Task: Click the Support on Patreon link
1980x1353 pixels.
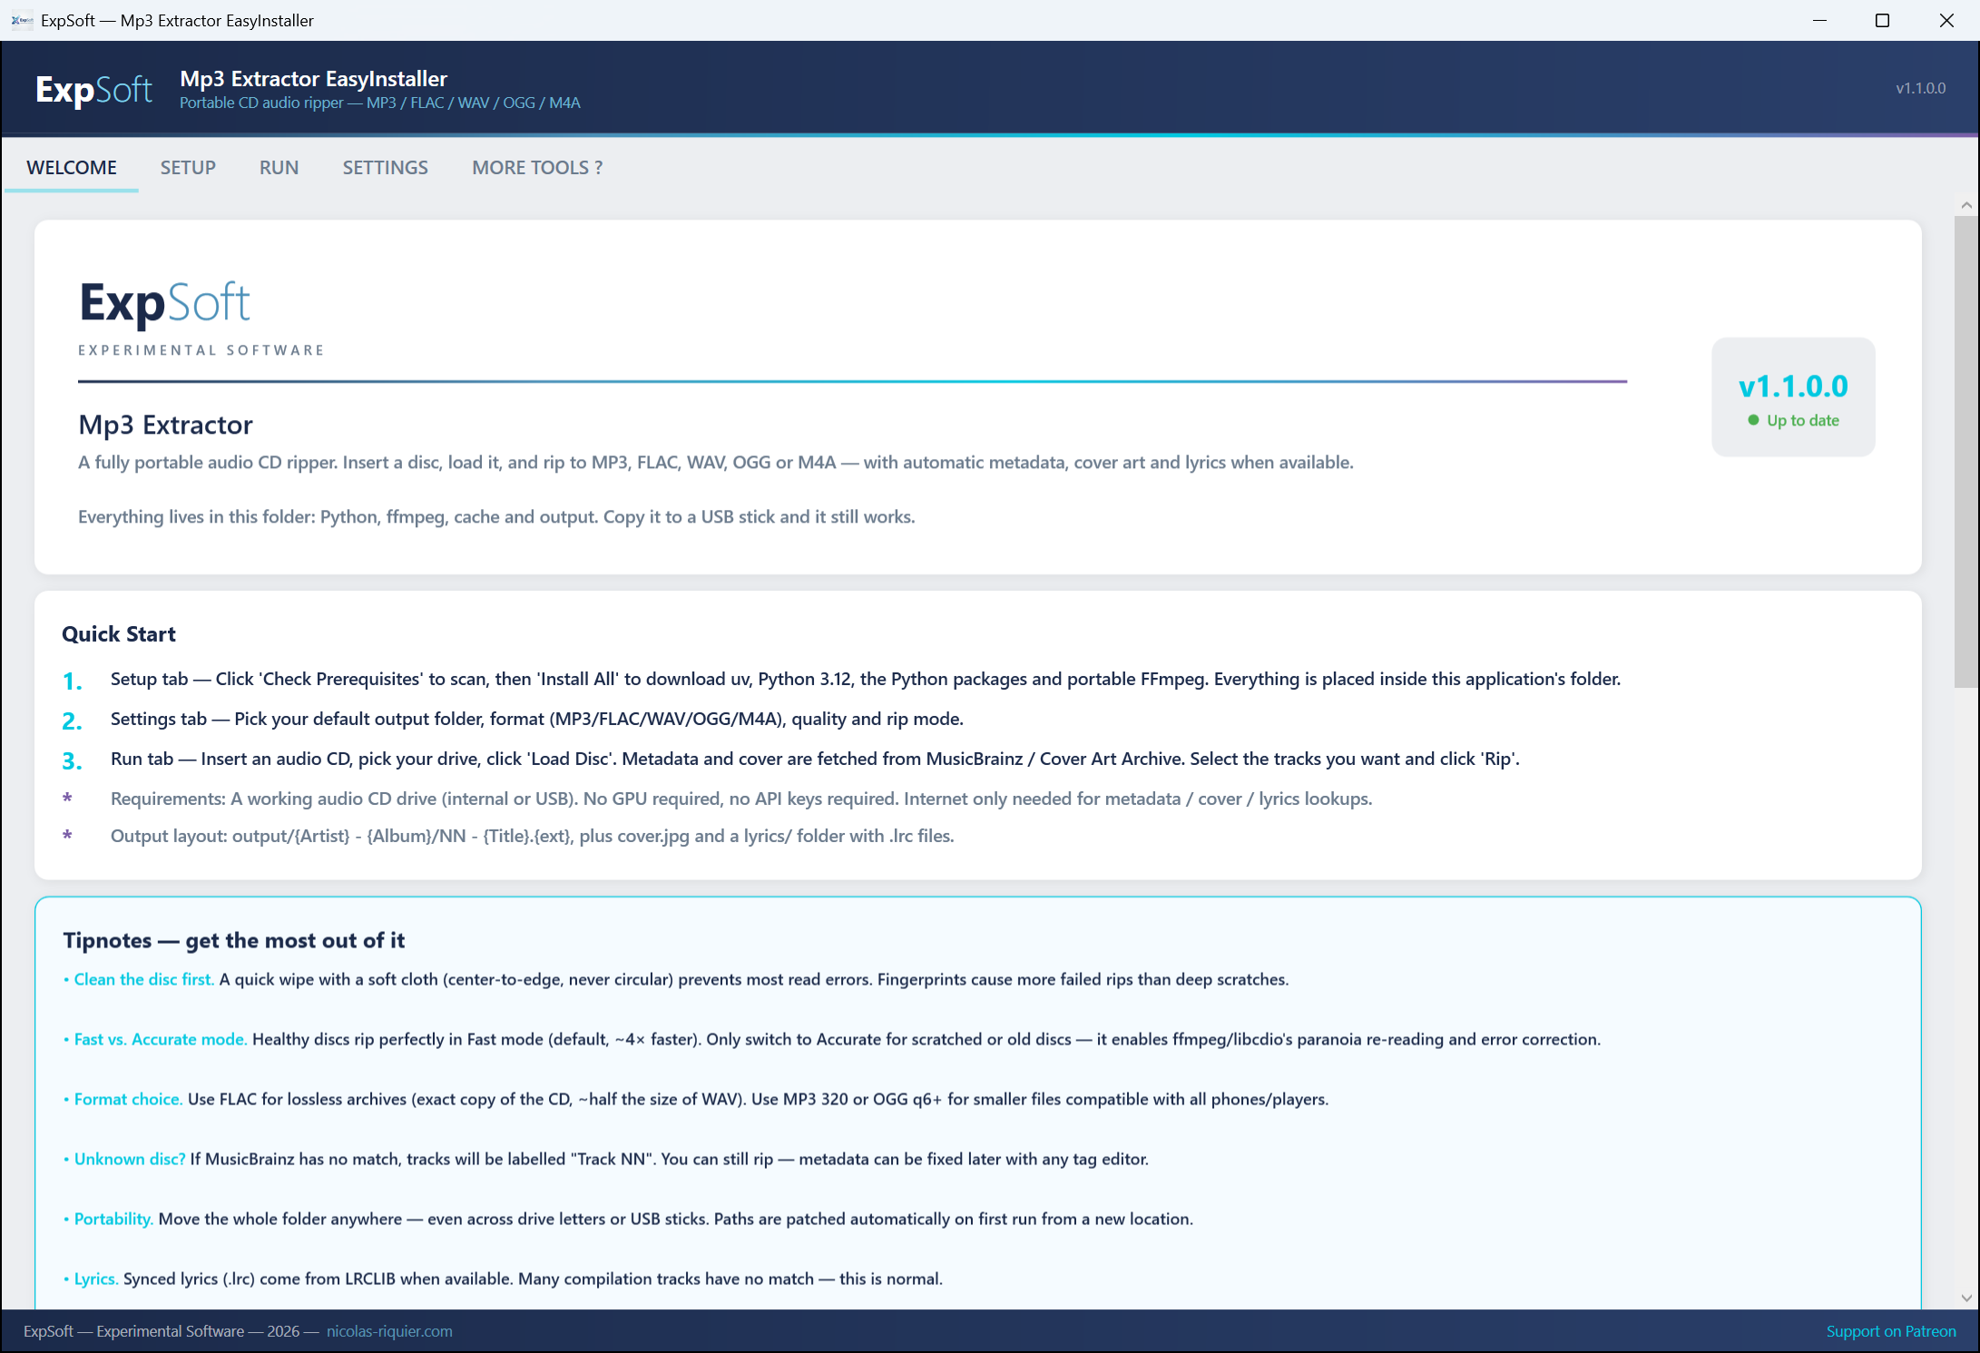Action: tap(1891, 1331)
